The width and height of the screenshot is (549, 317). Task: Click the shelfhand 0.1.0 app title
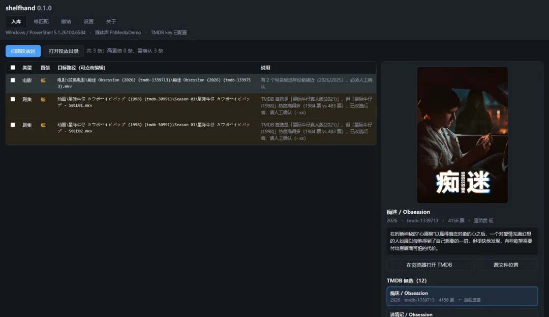coord(28,8)
